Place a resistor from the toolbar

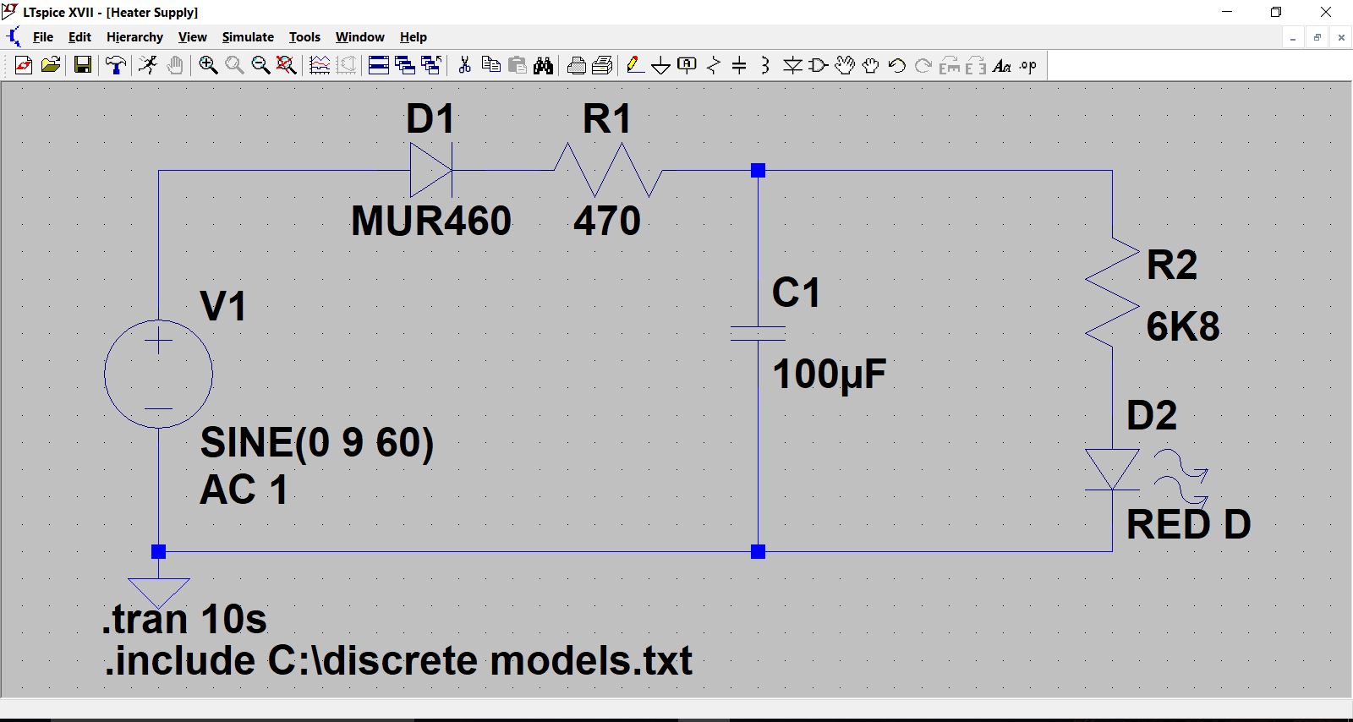714,65
